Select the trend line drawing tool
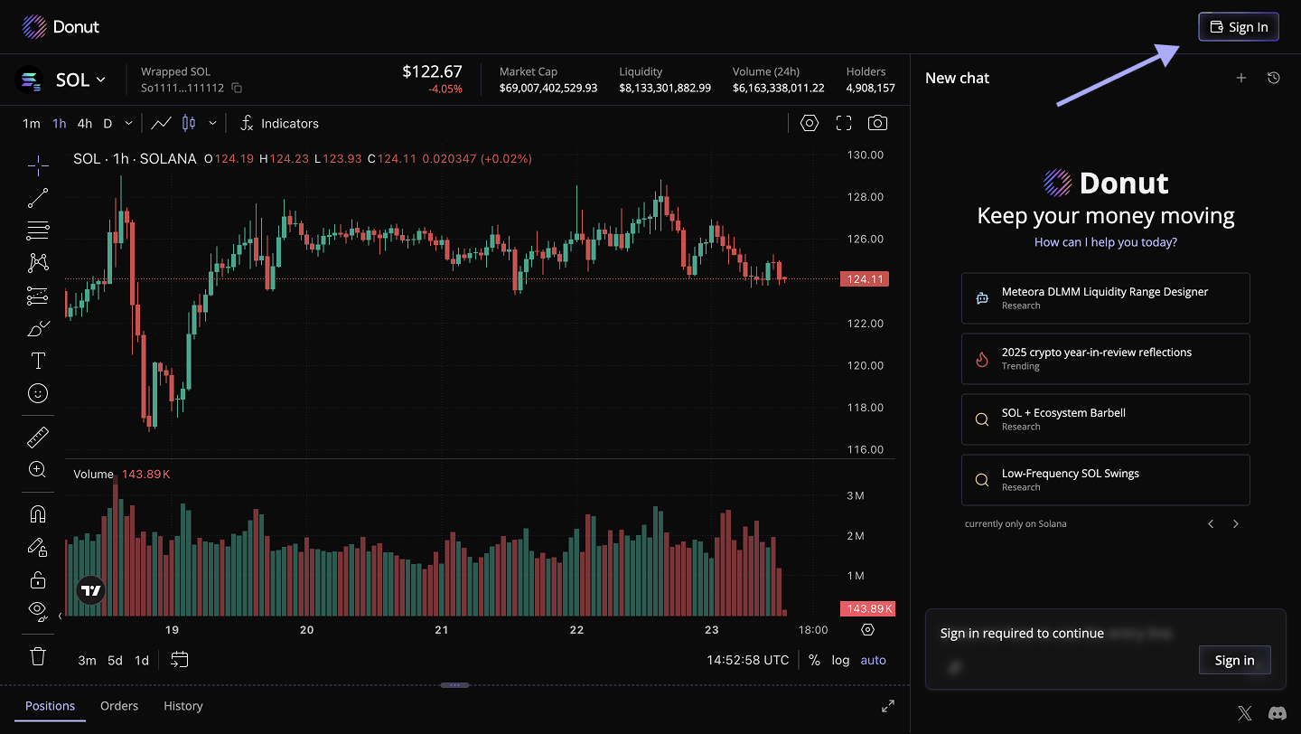This screenshot has width=1301, height=734. click(x=38, y=197)
